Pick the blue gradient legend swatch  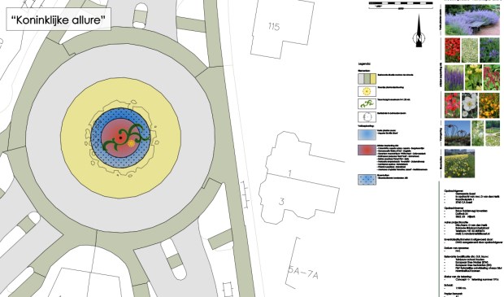367,134
